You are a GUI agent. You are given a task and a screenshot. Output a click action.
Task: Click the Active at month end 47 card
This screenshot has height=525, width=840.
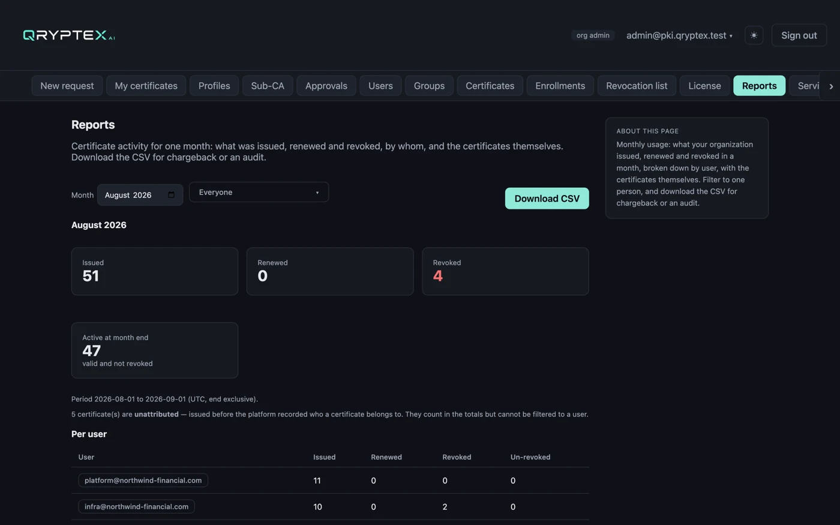[155, 350]
